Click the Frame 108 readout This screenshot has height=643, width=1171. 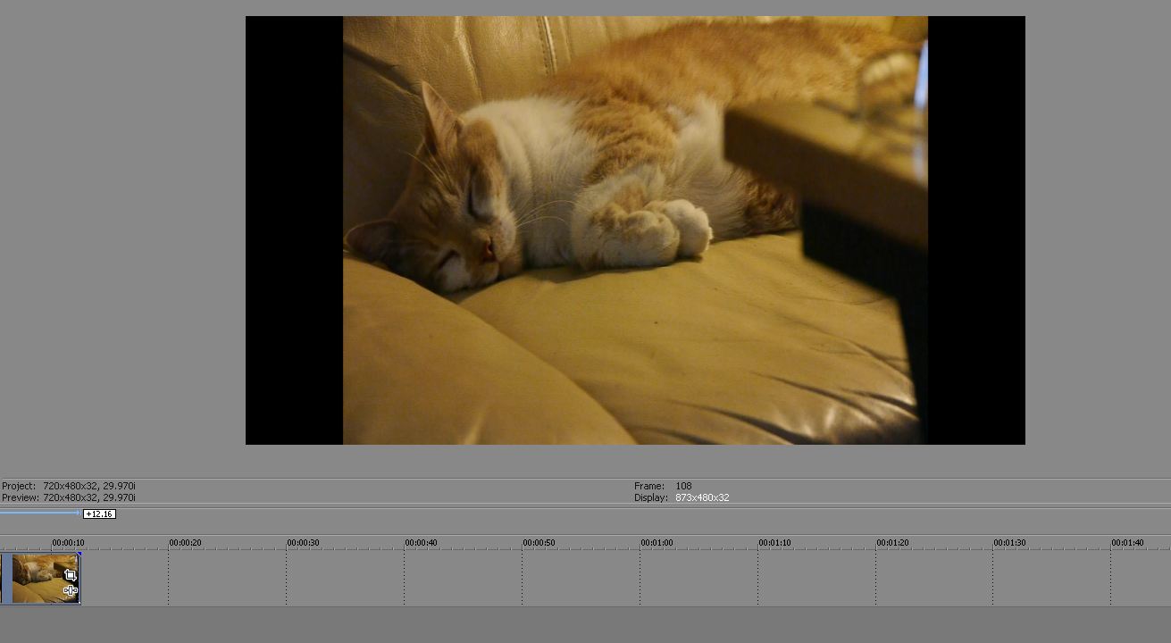pos(664,486)
